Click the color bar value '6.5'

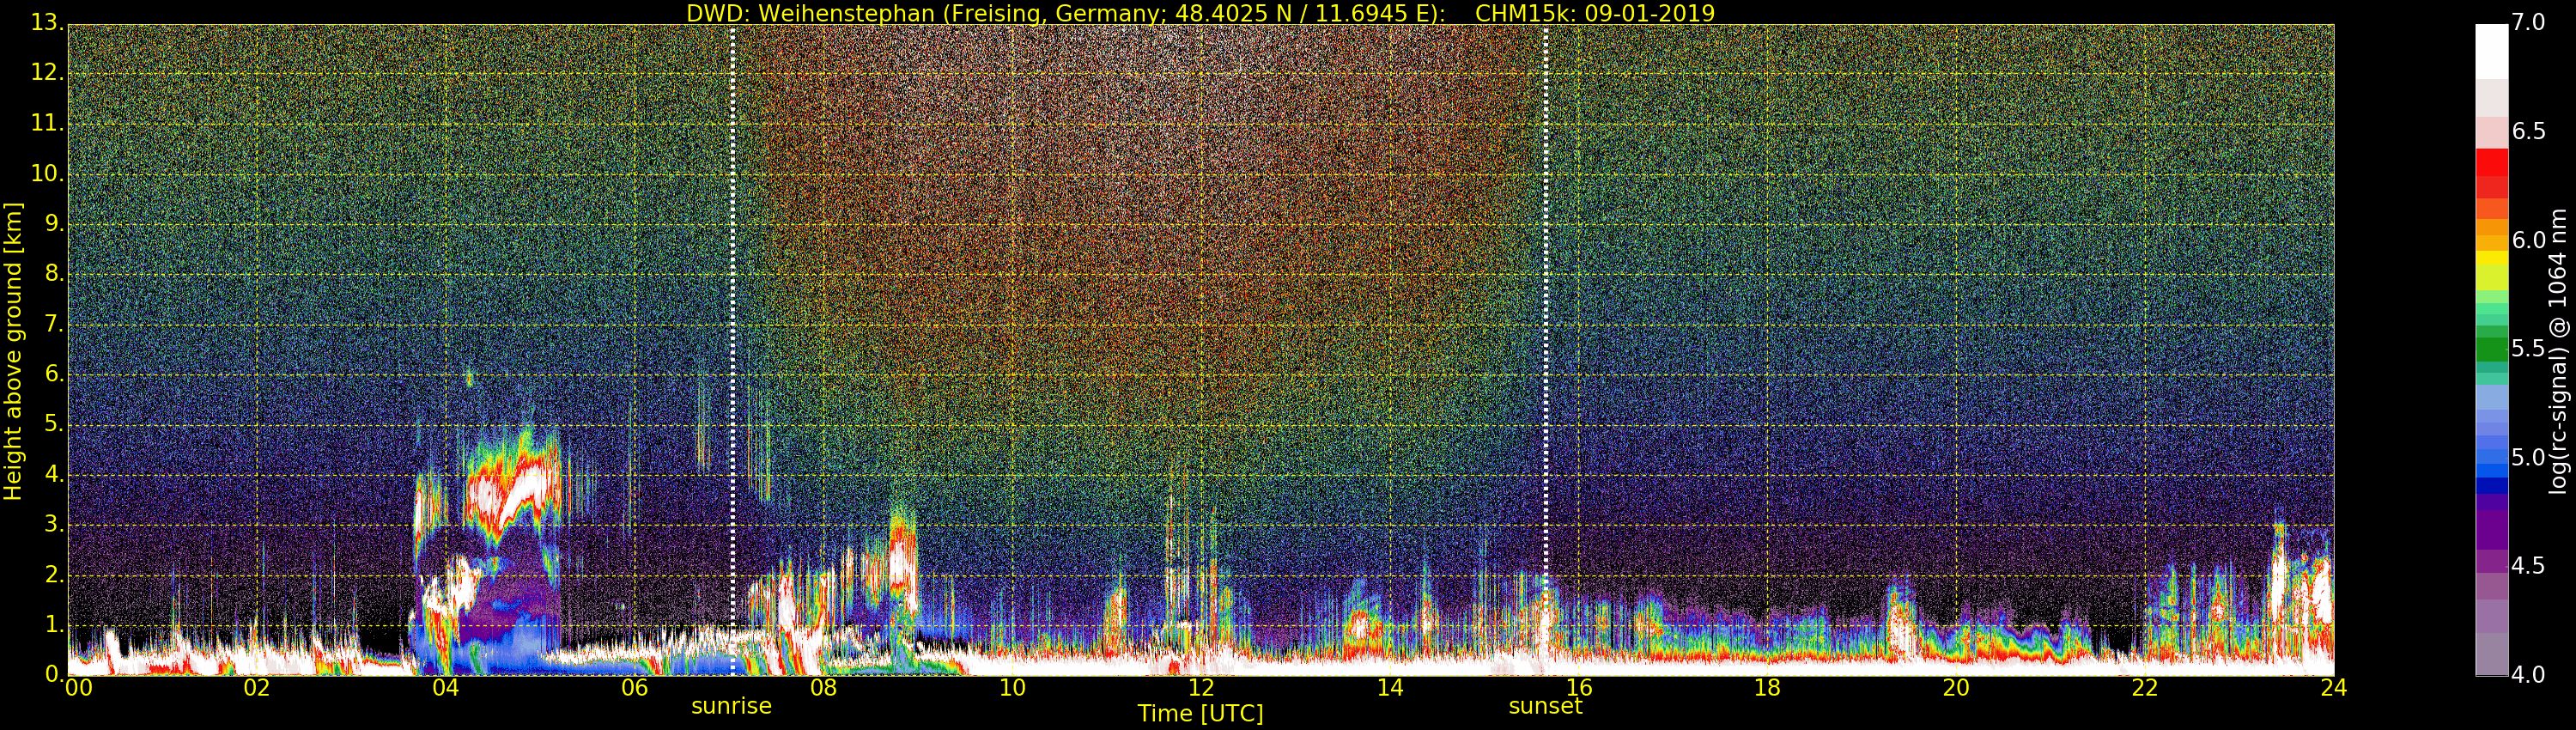coord(2530,132)
